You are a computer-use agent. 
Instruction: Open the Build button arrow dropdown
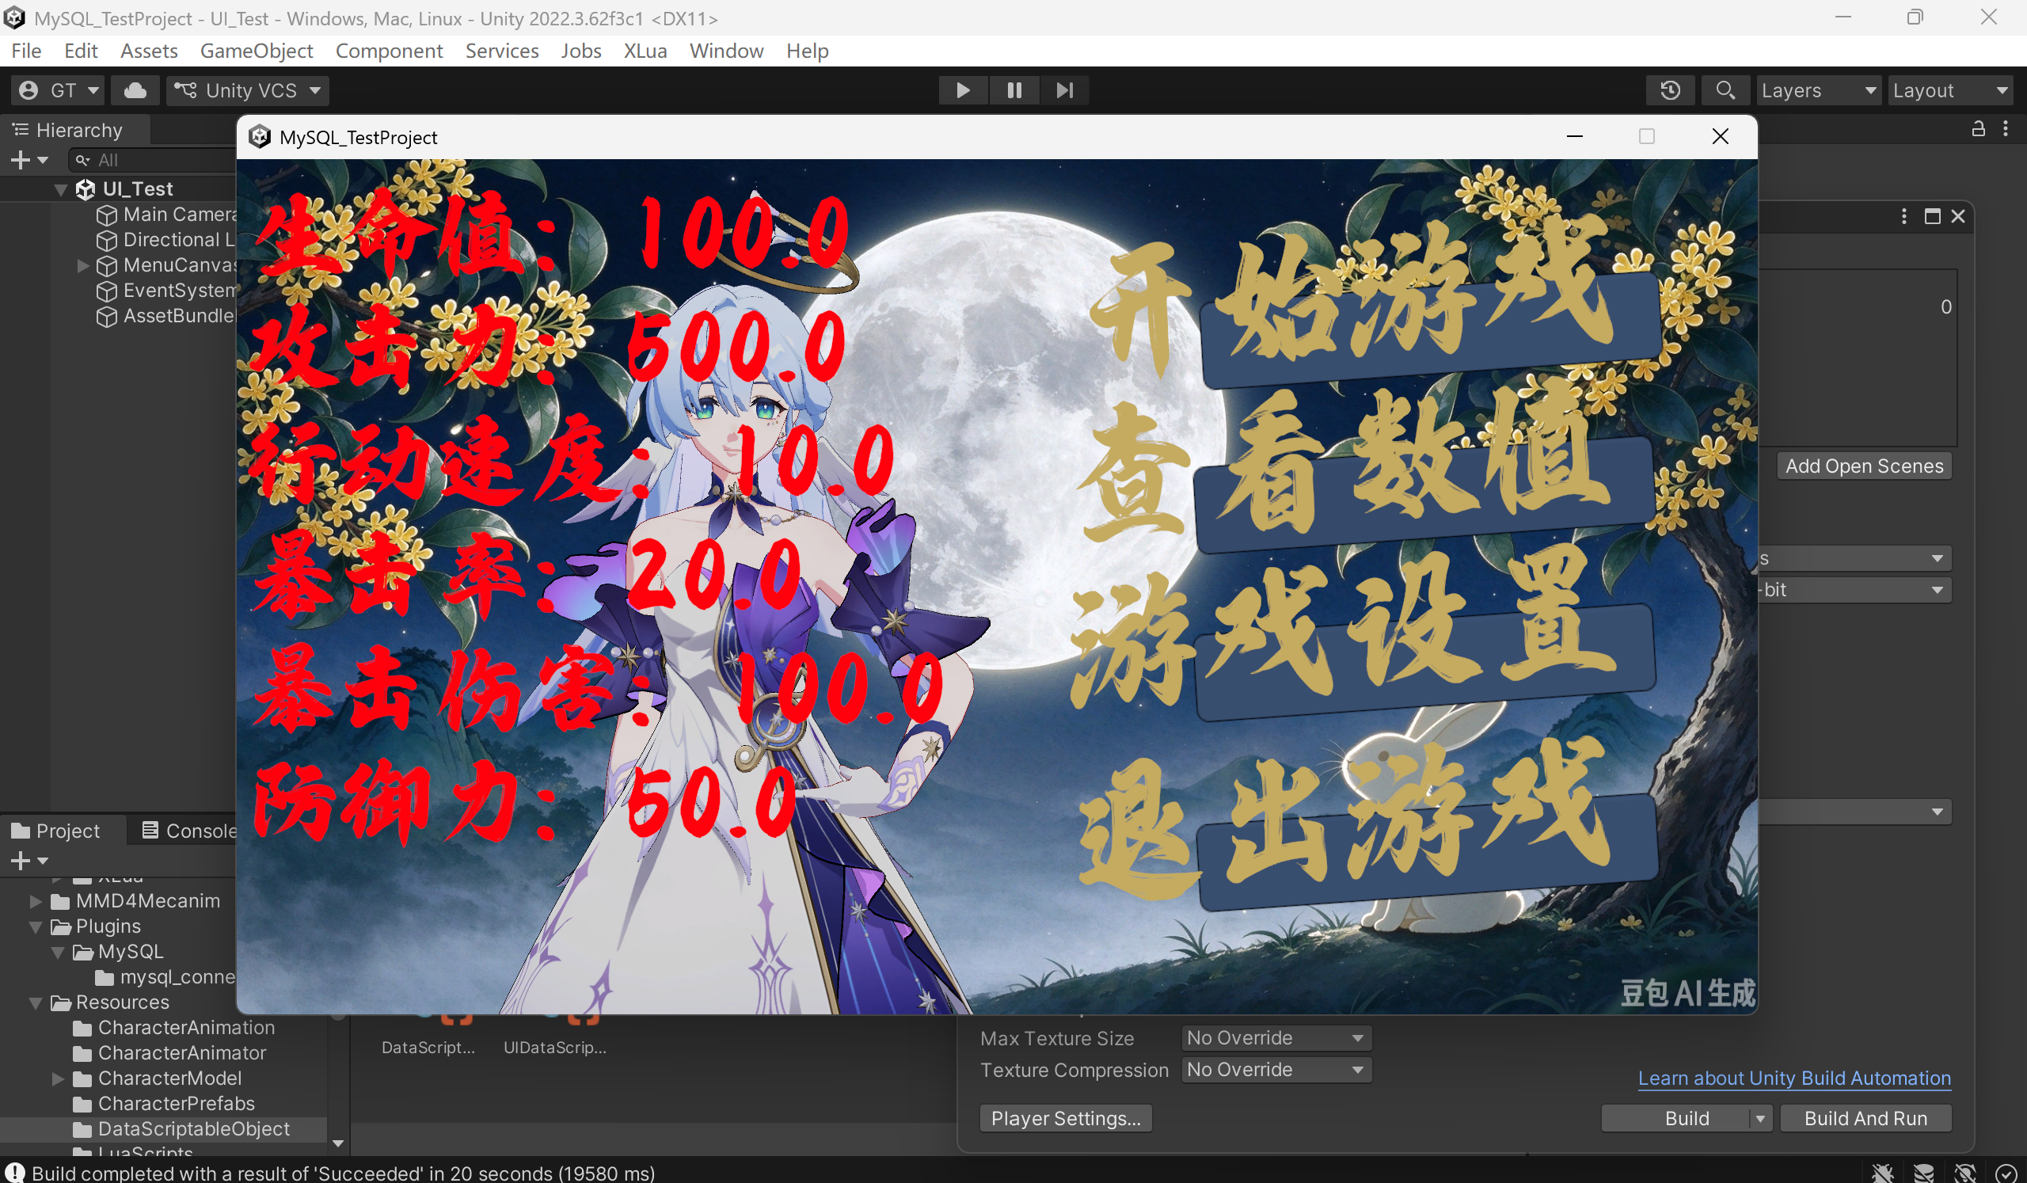coord(1761,1119)
